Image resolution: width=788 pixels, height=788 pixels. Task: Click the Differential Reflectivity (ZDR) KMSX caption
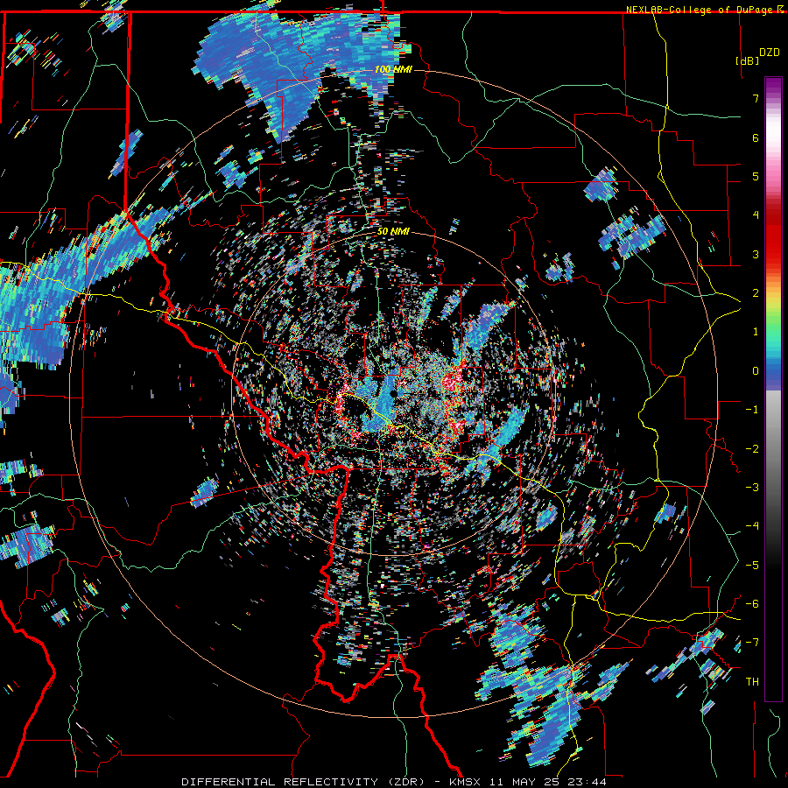coord(393,782)
